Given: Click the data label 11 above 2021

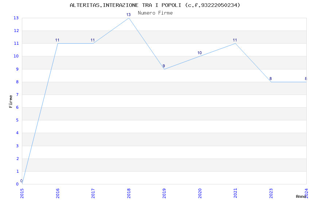Looking at the screenshot, I should point(235,40).
